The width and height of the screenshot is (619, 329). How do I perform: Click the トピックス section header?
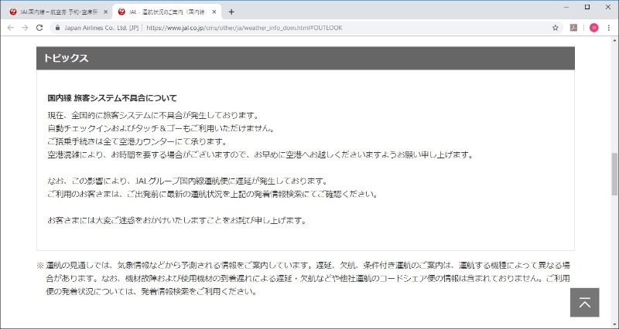(306, 59)
